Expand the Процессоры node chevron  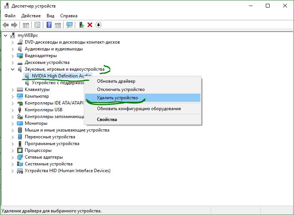(12, 150)
